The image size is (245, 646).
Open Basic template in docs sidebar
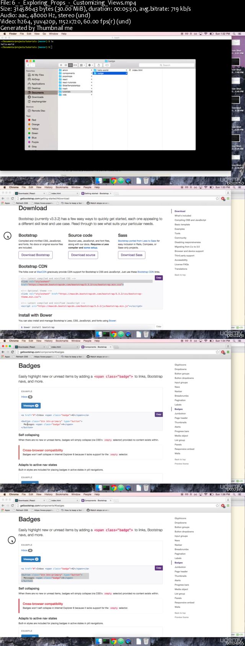point(182,225)
